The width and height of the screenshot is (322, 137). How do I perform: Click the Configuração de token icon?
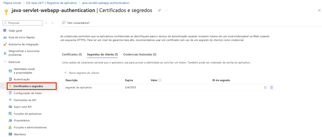point(10,93)
